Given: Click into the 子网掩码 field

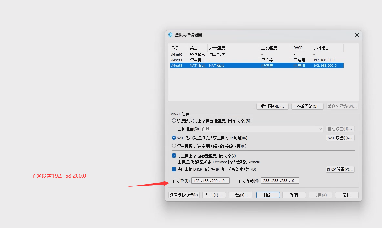Looking at the screenshot, I should coord(280,181).
